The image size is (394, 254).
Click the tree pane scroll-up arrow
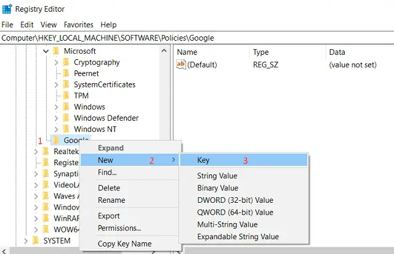click(164, 51)
